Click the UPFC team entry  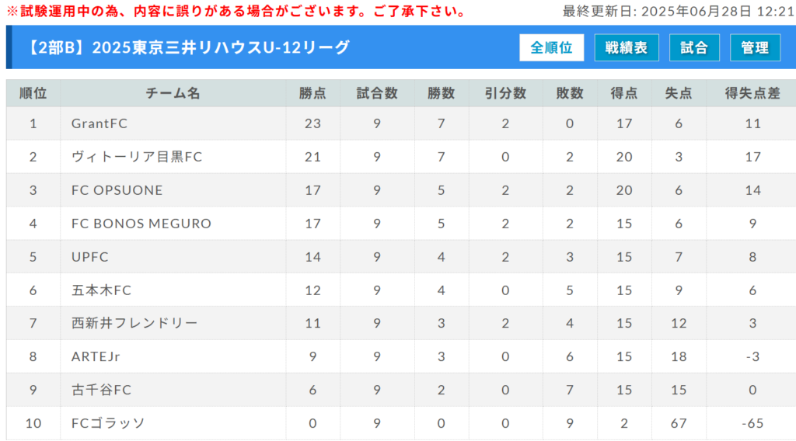coord(90,256)
